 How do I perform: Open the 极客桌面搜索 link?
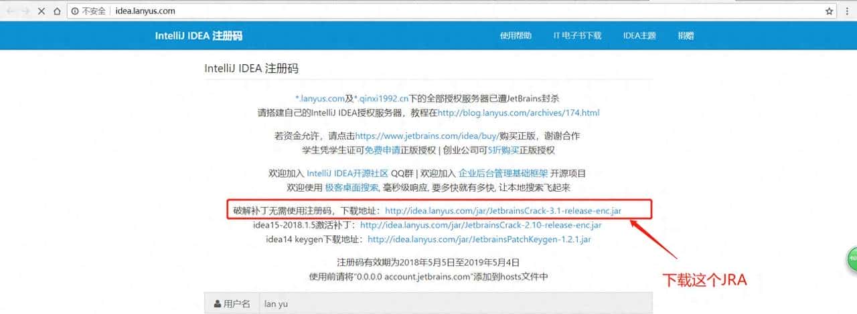click(352, 188)
